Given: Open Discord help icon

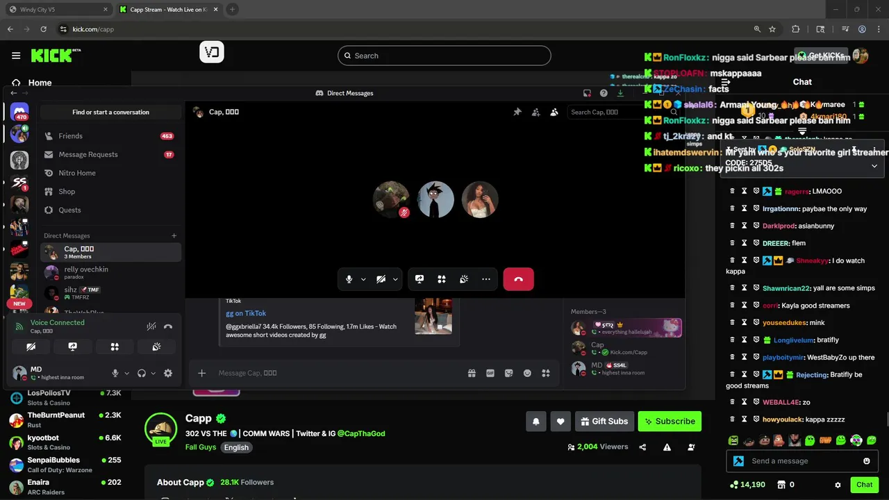Looking at the screenshot, I should click(604, 93).
